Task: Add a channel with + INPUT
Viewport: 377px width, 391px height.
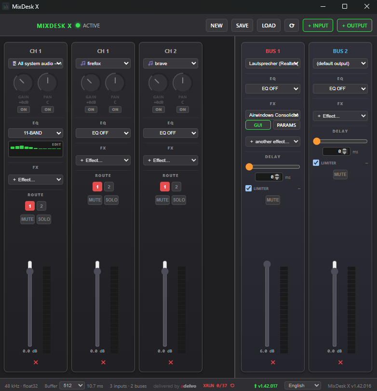Action: pos(318,26)
